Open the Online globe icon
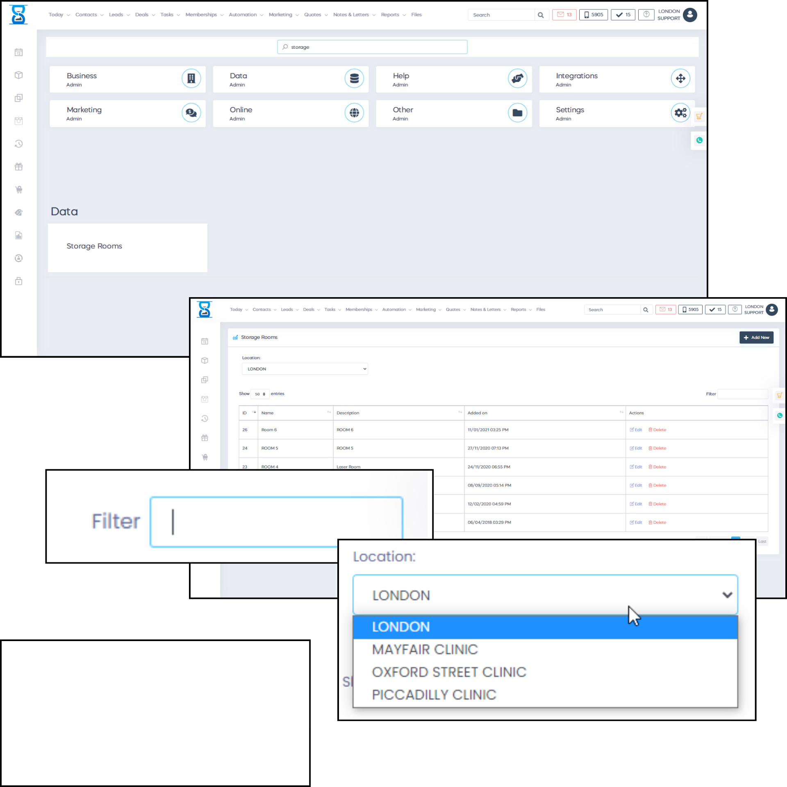Image resolution: width=787 pixels, height=787 pixels. pyautogui.click(x=354, y=112)
